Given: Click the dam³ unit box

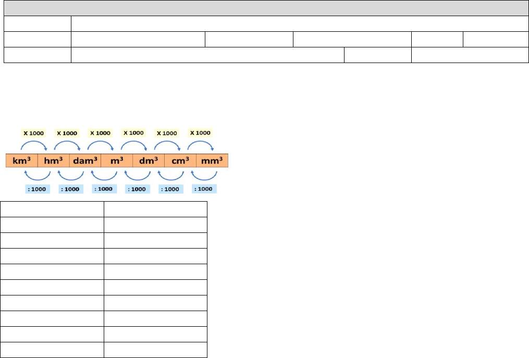Looking at the screenshot, I should 85,161.
